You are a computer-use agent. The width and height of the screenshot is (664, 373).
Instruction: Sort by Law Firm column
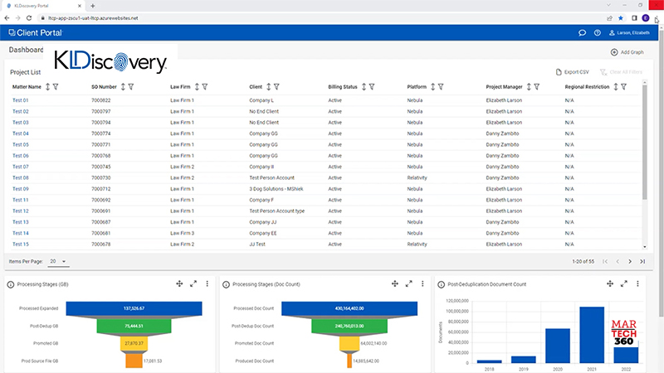(x=197, y=87)
